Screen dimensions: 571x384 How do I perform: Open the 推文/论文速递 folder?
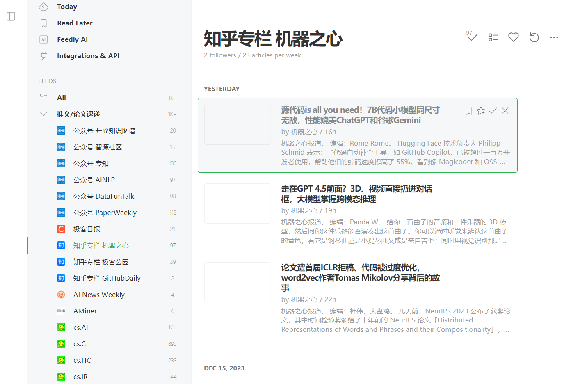point(78,114)
